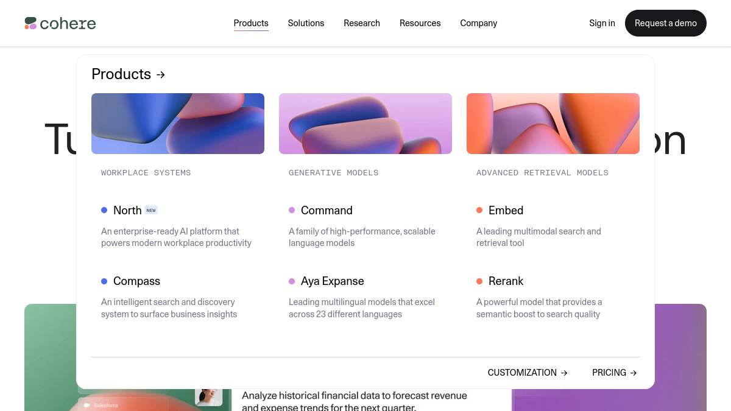731x411 pixels.
Task: Open the Company menu item
Action: (478, 23)
